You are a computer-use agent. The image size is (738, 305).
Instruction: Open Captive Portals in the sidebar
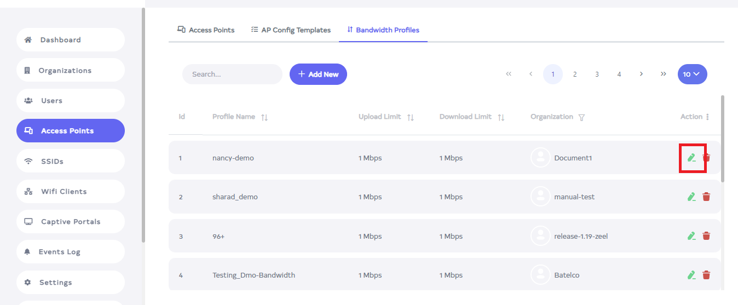[x=71, y=222]
